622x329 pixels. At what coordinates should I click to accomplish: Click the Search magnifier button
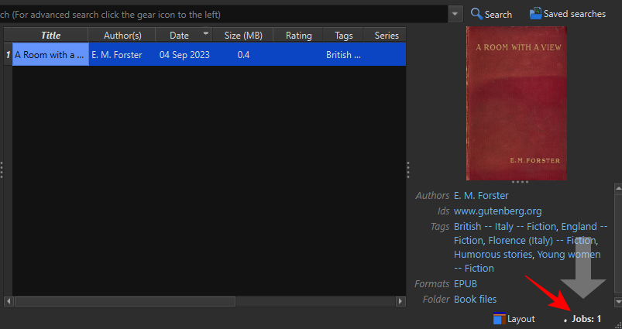click(x=491, y=14)
